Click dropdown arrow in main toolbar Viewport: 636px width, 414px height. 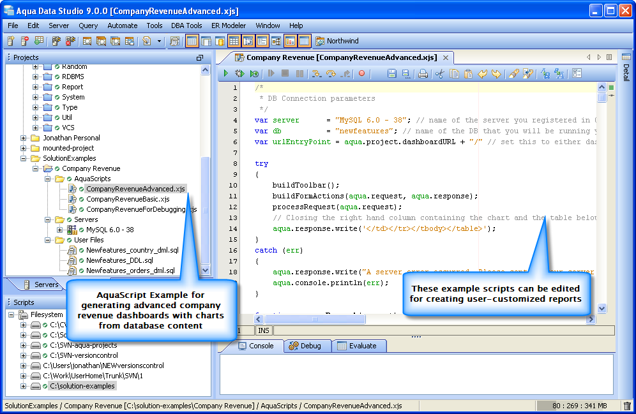[x=159, y=41]
